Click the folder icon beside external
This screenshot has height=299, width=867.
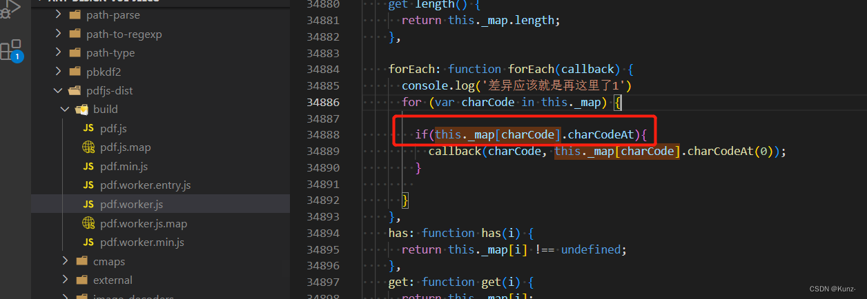[x=82, y=280]
